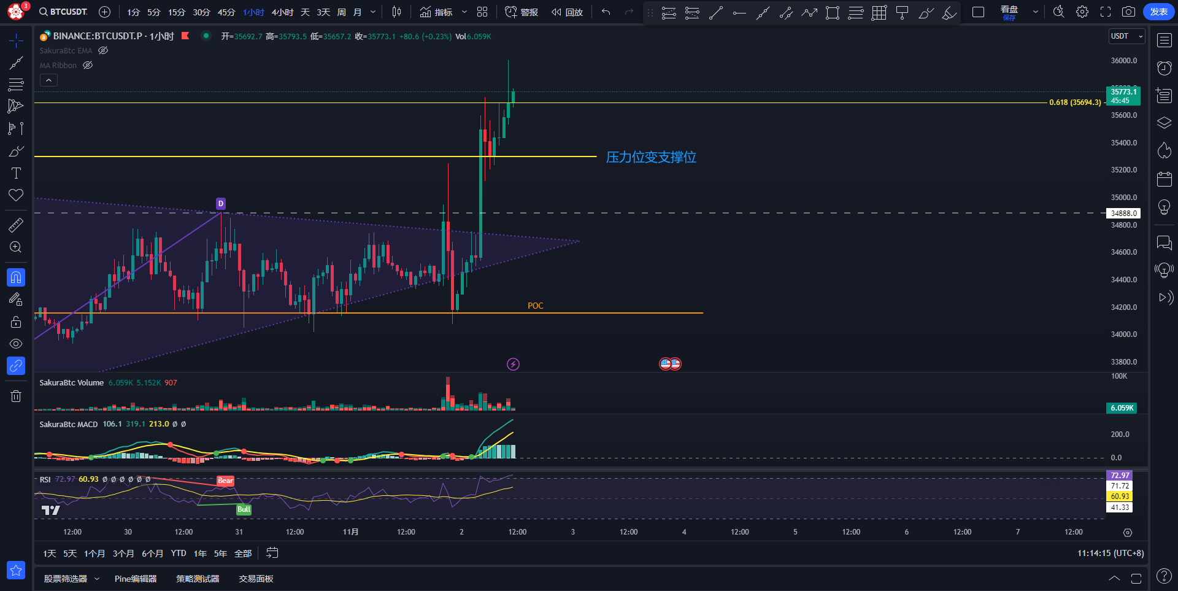Open the favorites star toolbar
Image resolution: width=1178 pixels, height=591 pixels.
tap(16, 570)
